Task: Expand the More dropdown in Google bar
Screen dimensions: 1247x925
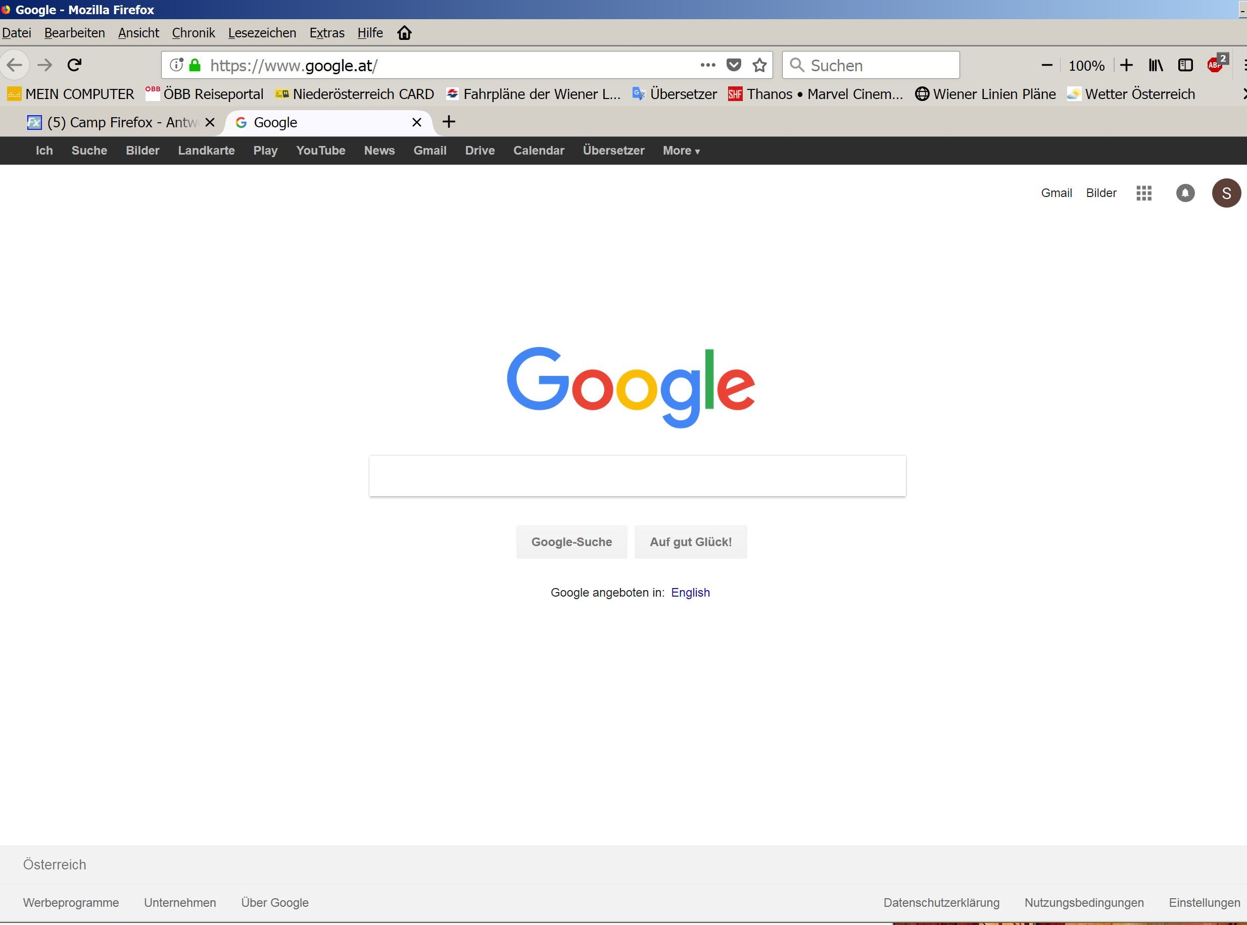Action: (681, 151)
